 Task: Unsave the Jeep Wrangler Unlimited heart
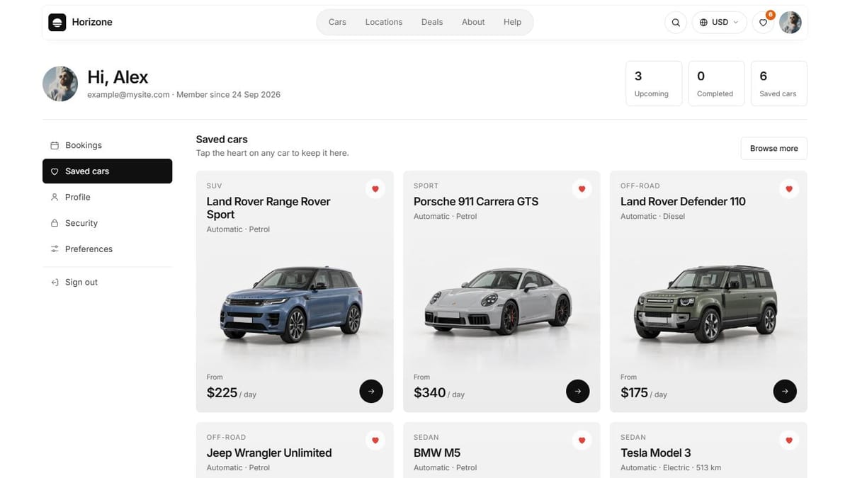(x=375, y=440)
